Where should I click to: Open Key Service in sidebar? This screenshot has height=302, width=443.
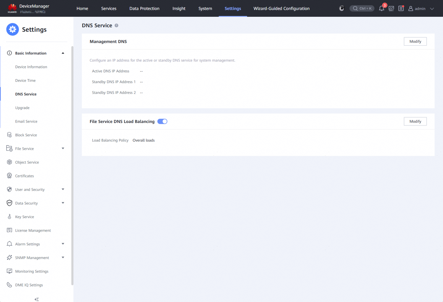click(24, 217)
